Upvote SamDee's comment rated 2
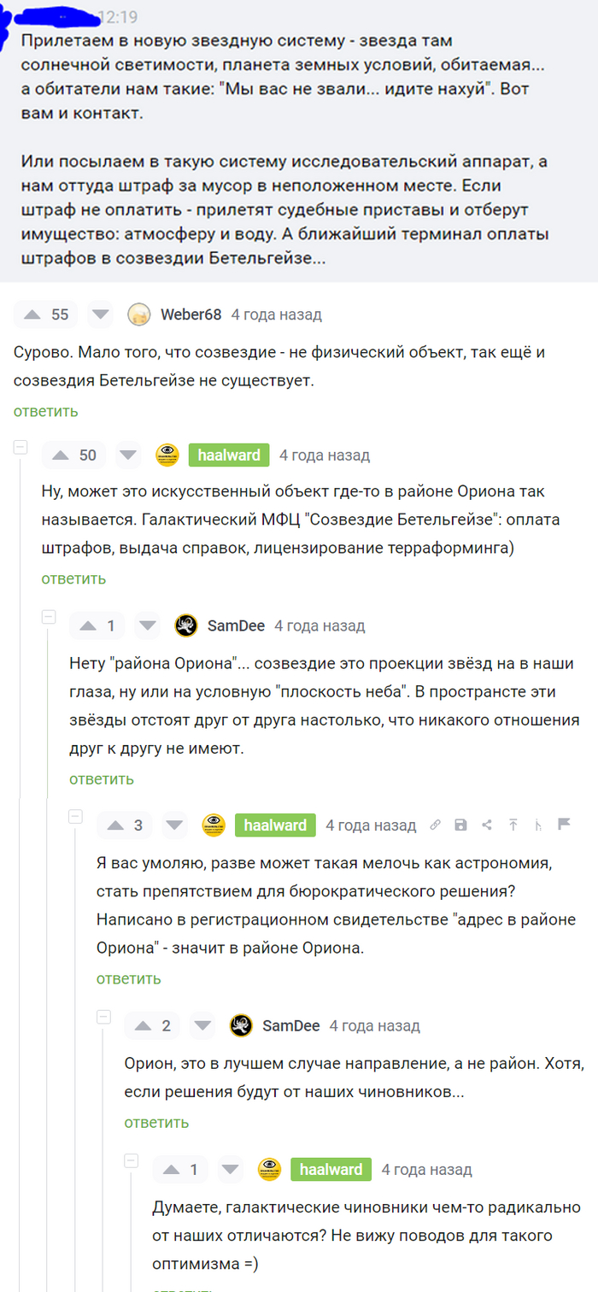The height and width of the screenshot is (1292, 598). coord(143,1025)
